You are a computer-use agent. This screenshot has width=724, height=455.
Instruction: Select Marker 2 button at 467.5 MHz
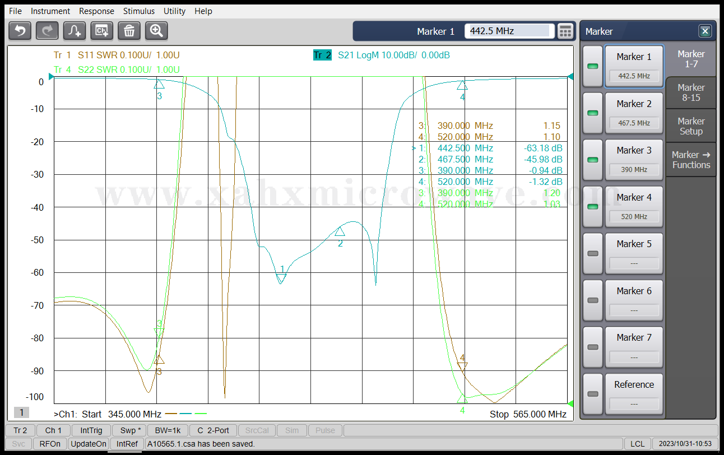(634, 113)
